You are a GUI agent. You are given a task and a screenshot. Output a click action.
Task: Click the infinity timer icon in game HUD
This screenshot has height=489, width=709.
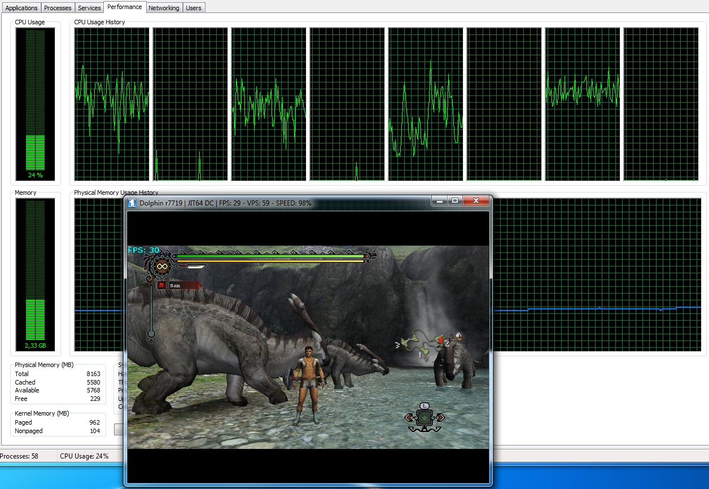tap(162, 267)
